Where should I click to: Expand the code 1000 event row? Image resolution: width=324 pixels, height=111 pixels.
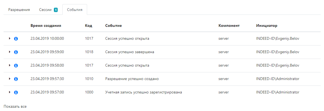[x=10, y=92]
